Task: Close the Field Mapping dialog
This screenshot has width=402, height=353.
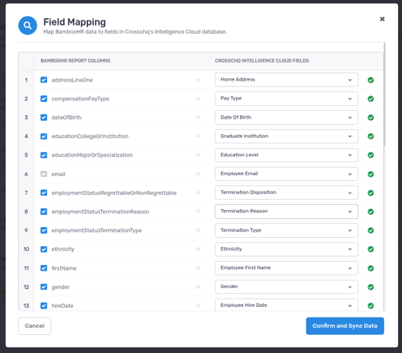Action: (x=382, y=19)
